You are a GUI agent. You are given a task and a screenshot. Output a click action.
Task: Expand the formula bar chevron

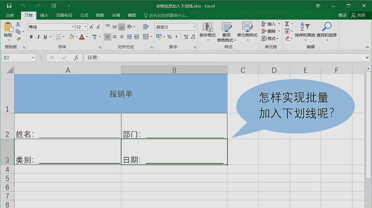click(x=368, y=58)
